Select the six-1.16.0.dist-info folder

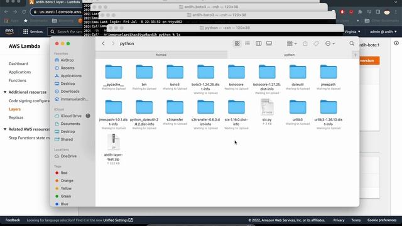point(236,107)
